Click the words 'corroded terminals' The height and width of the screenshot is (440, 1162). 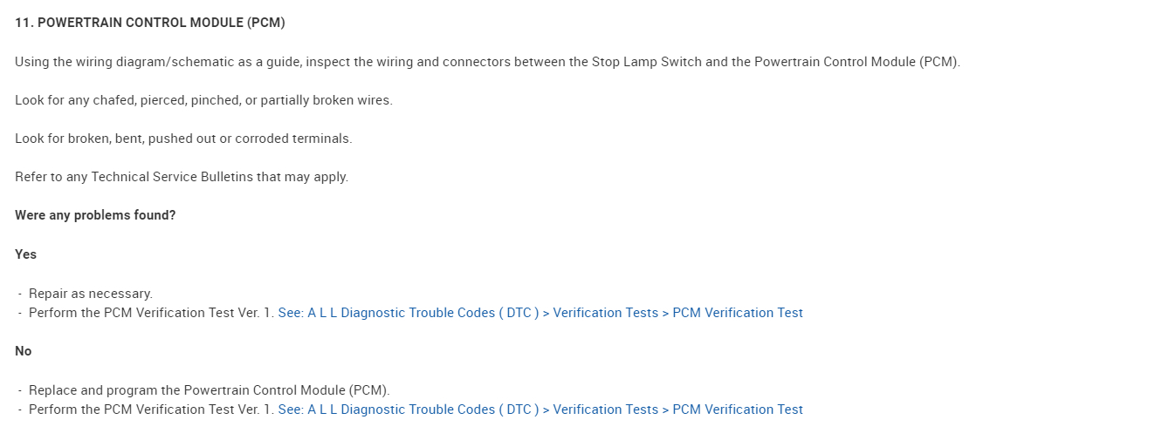292,139
